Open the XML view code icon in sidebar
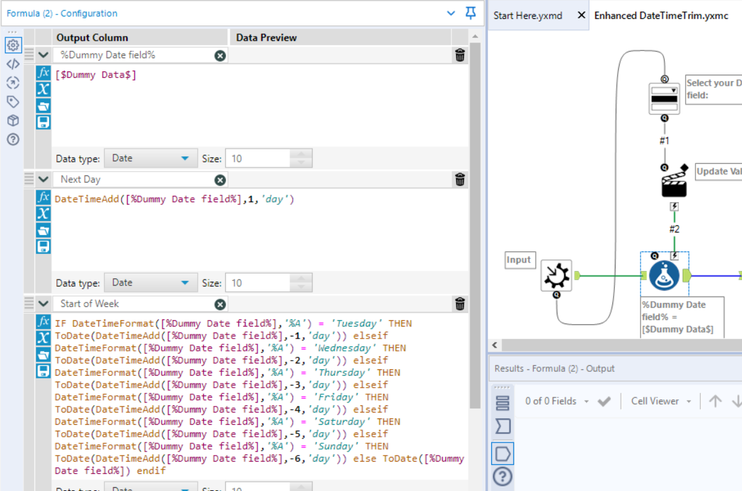Screen dimensions: 742x491 click(12, 64)
